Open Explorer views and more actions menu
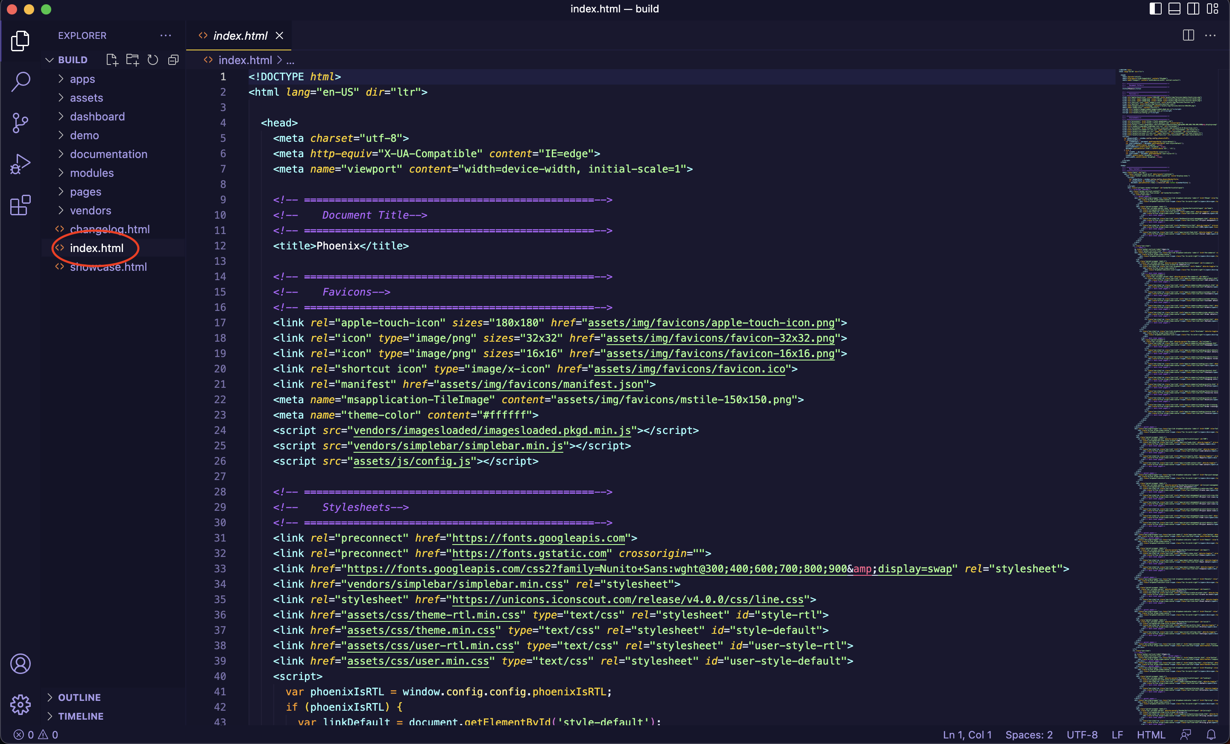Image resolution: width=1230 pixels, height=744 pixels. (166, 35)
